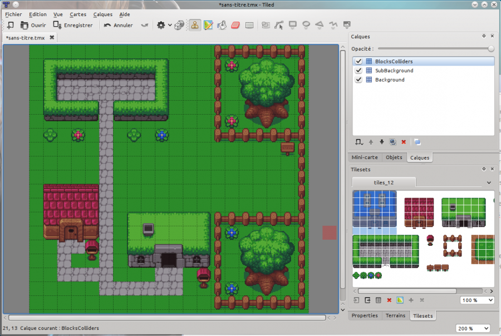Toggle visibility of the Background layer
This screenshot has width=501, height=336.
[358, 80]
